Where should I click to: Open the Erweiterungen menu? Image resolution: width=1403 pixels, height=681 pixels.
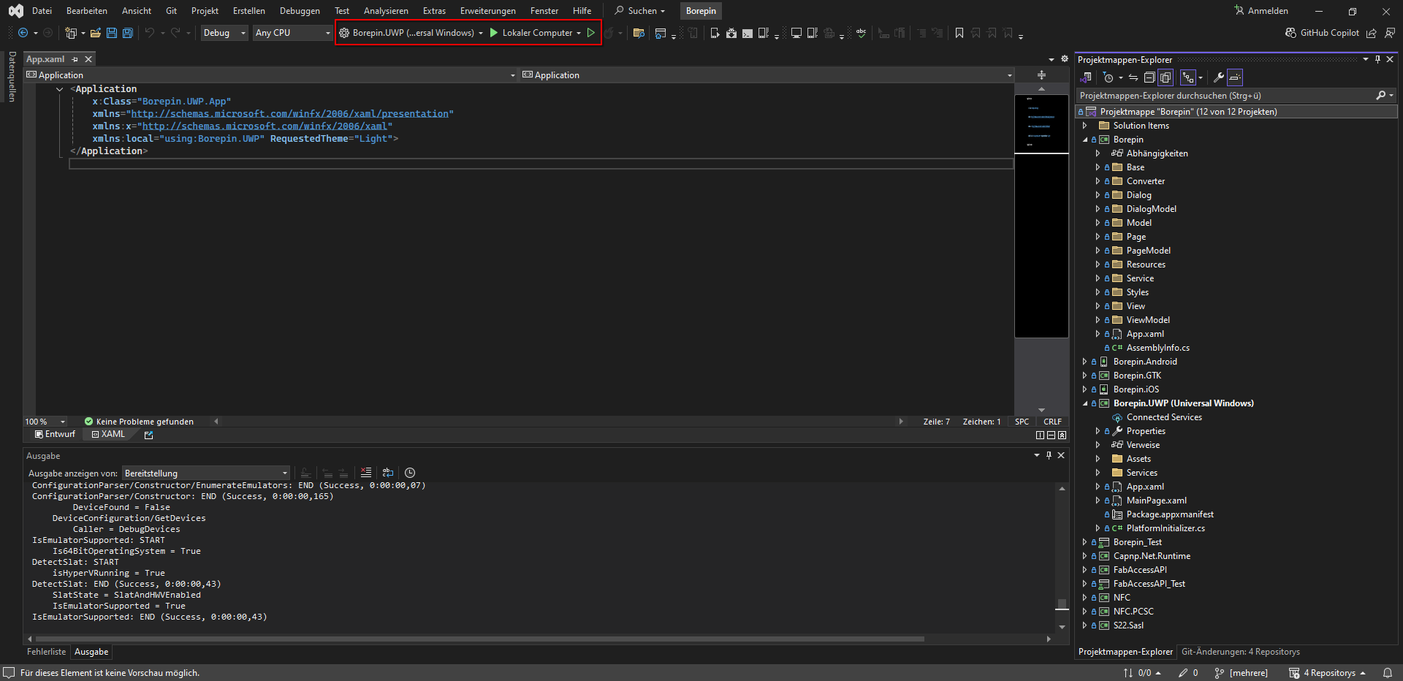tap(487, 11)
